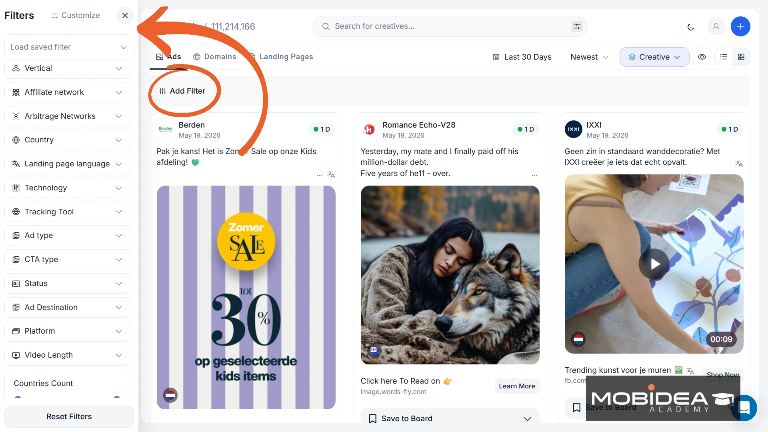Click the Romance Echo logo avatar
Viewport: 768px width, 432px height.
click(x=369, y=129)
